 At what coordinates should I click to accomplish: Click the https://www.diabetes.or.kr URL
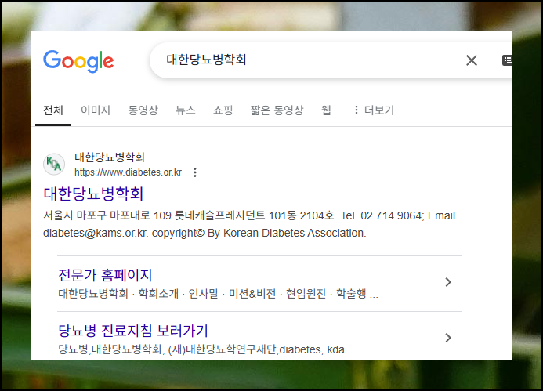pos(129,172)
